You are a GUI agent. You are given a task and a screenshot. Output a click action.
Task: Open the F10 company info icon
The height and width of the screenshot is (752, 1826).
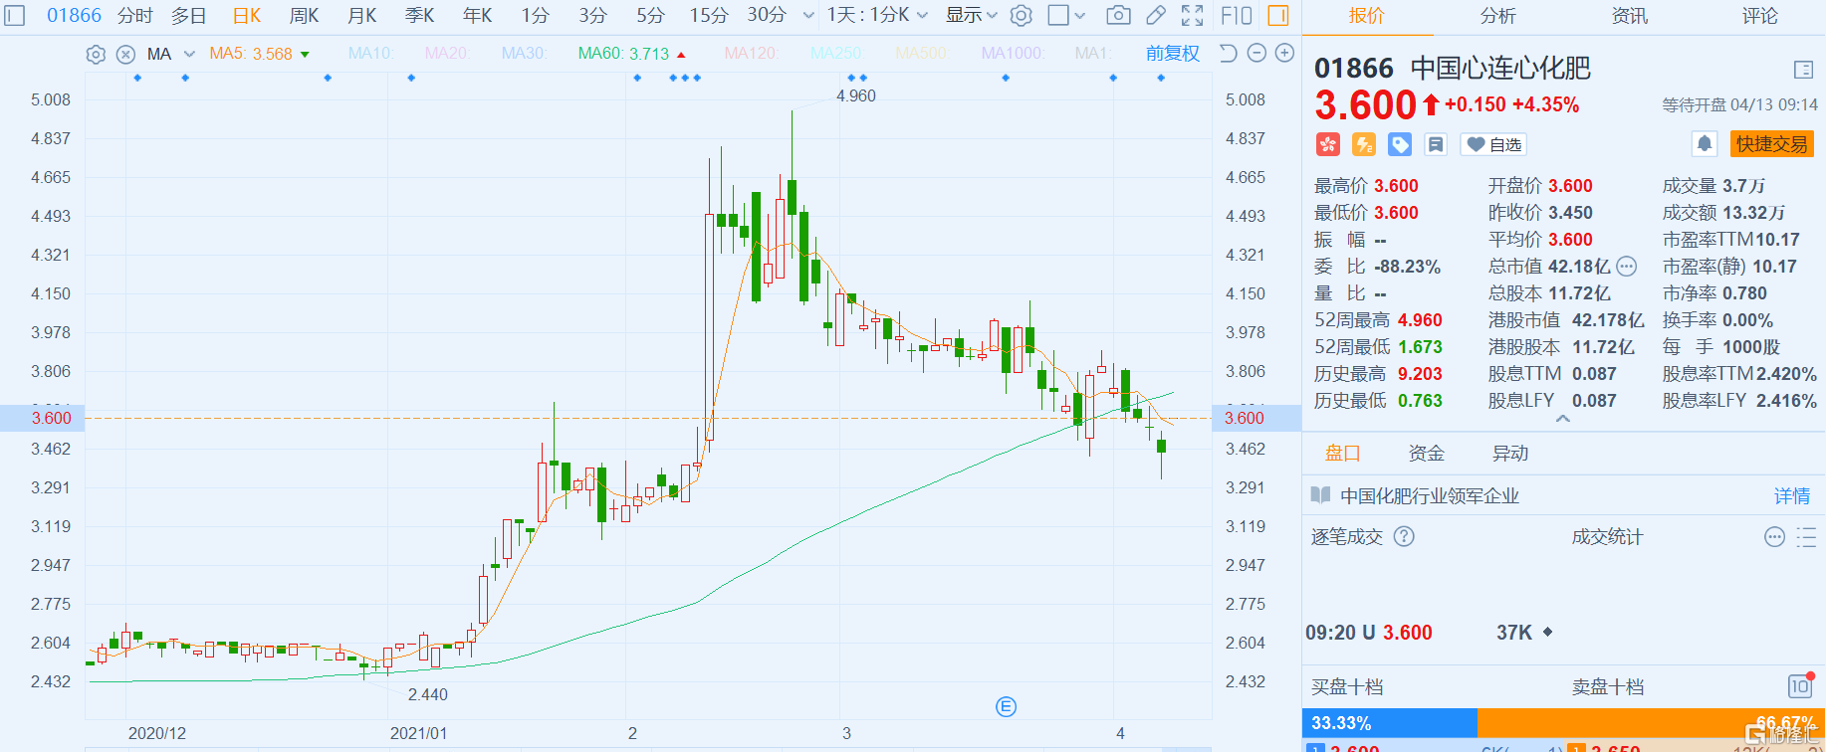pyautogui.click(x=1236, y=15)
